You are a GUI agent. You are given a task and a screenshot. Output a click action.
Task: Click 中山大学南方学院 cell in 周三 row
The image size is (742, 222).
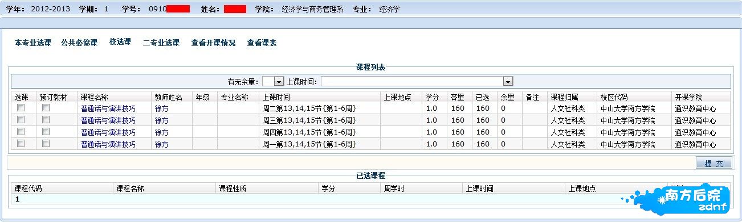(x=628, y=120)
